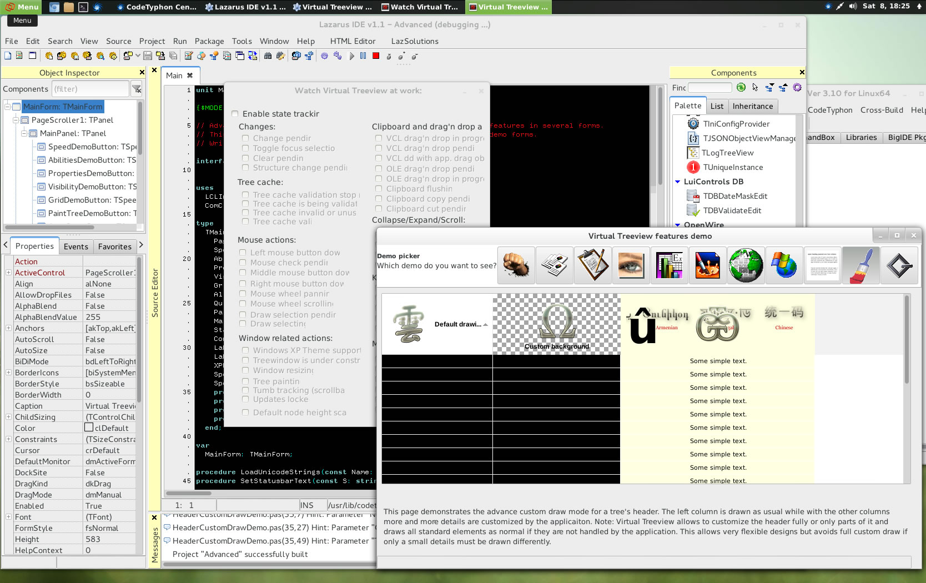Click the clDefault color swatch

pos(89,428)
